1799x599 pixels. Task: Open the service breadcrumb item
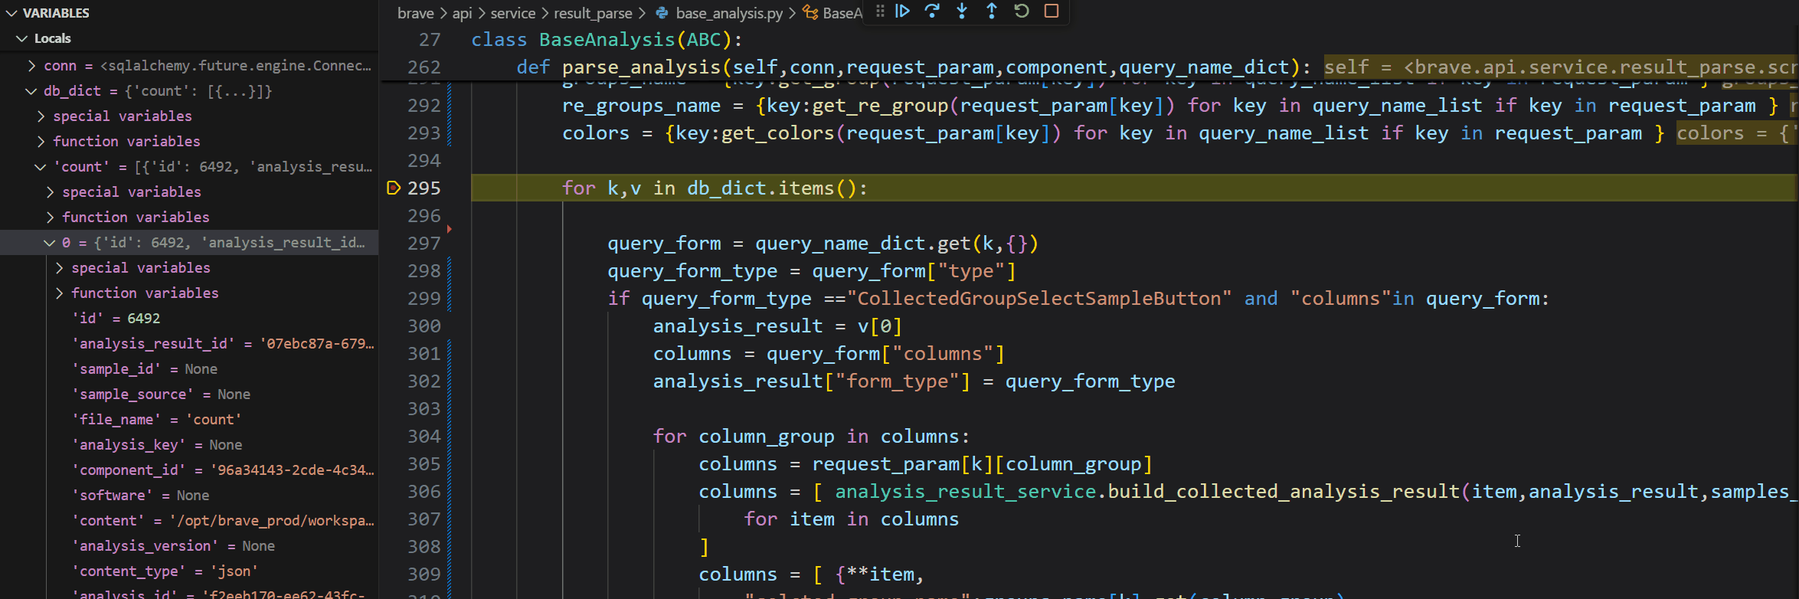tap(512, 13)
